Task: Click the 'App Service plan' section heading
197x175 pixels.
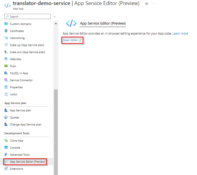Action: point(15,103)
